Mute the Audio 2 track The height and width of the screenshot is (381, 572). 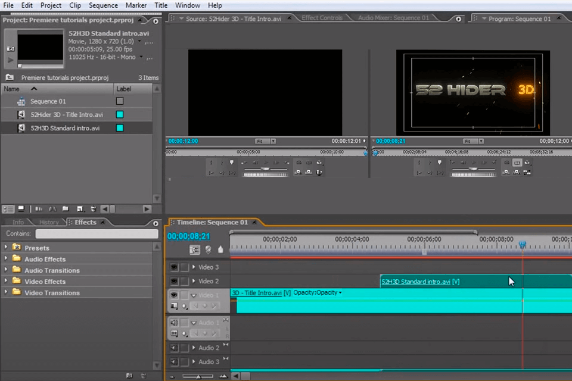coord(174,348)
